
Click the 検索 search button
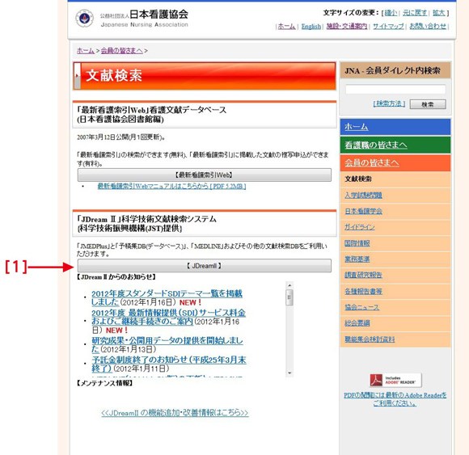point(428,104)
